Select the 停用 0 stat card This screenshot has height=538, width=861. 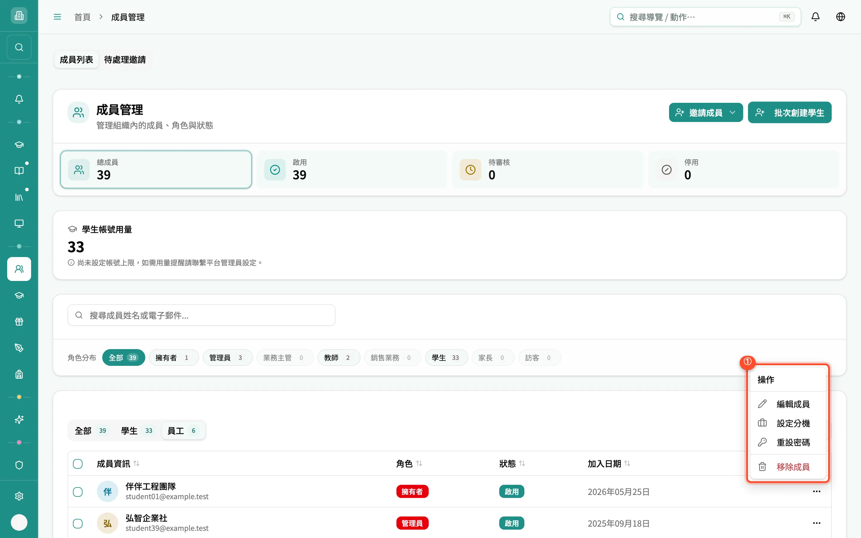[743, 169]
